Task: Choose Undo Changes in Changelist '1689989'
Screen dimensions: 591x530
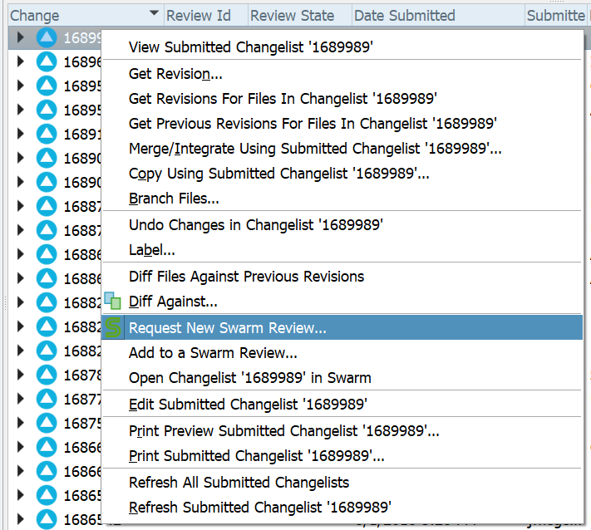Action: 255,225
